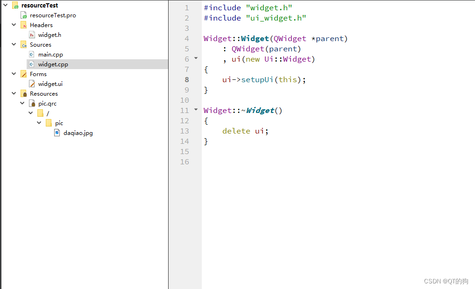The image size is (475, 289).
Task: Click 'new Ui::Widget' in line 6
Action: 278,59
